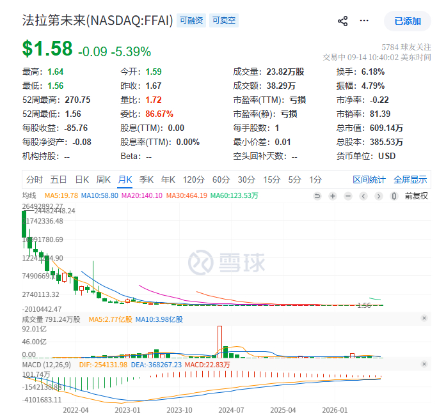446x419 pixels.
Task: Click the MA5:19.78 legend label
Action: 61,195
